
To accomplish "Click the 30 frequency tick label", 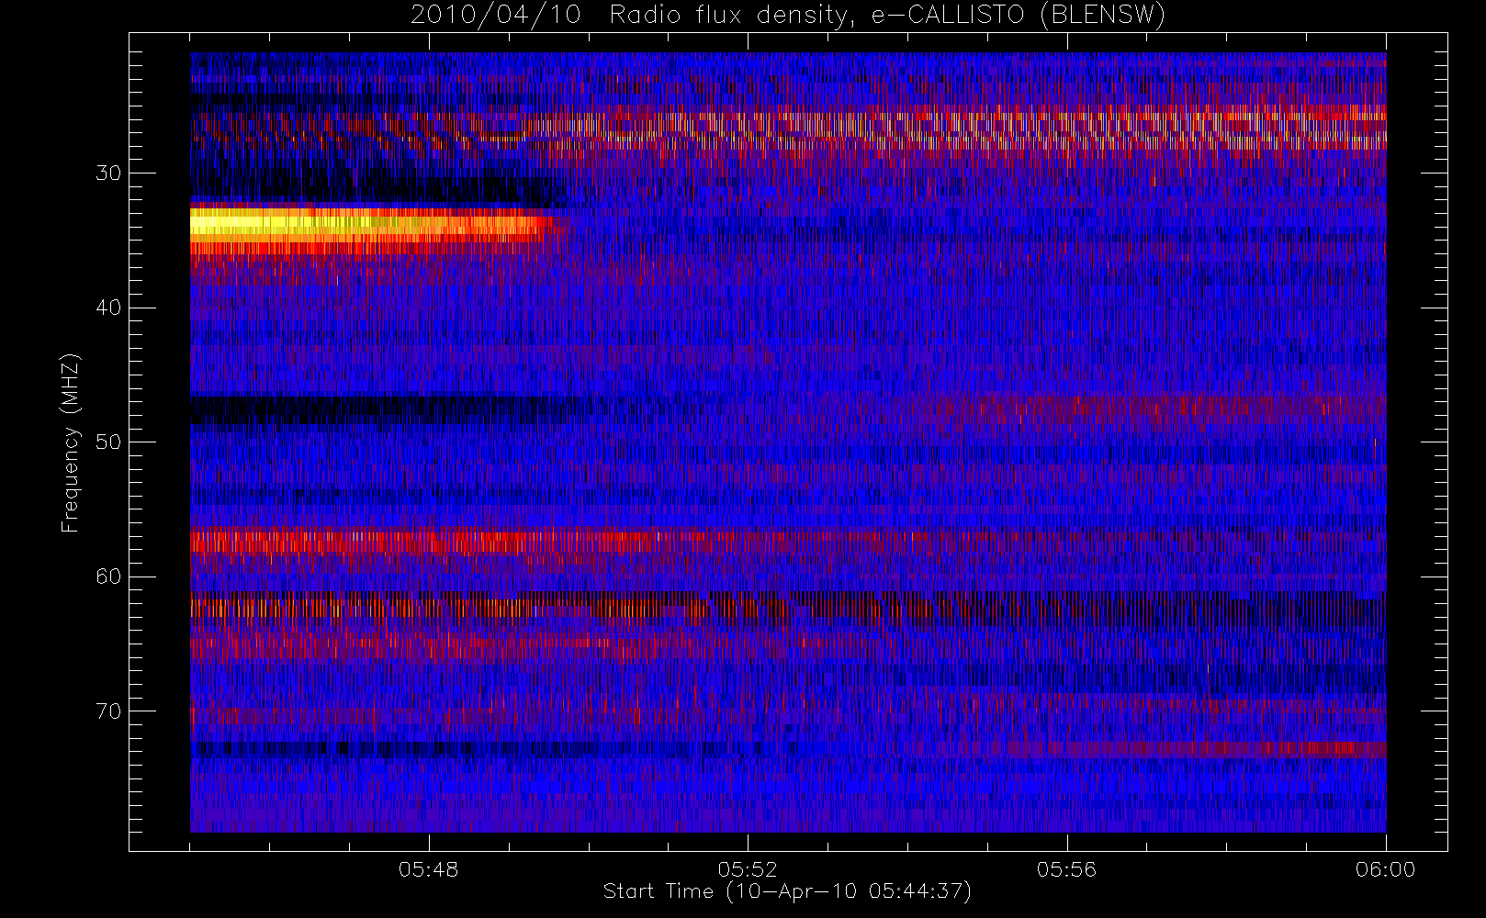I will 108,174.
